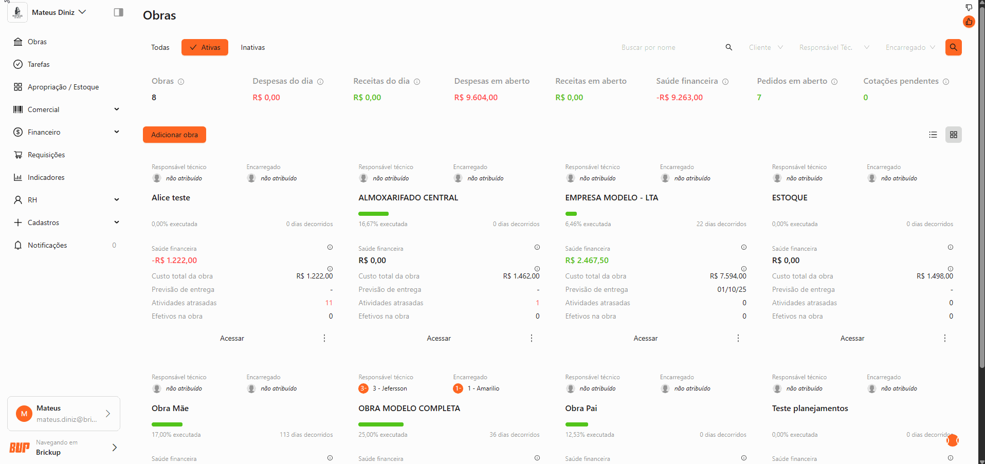Switch to grid view layout
This screenshot has width=985, height=464.
pyautogui.click(x=954, y=135)
